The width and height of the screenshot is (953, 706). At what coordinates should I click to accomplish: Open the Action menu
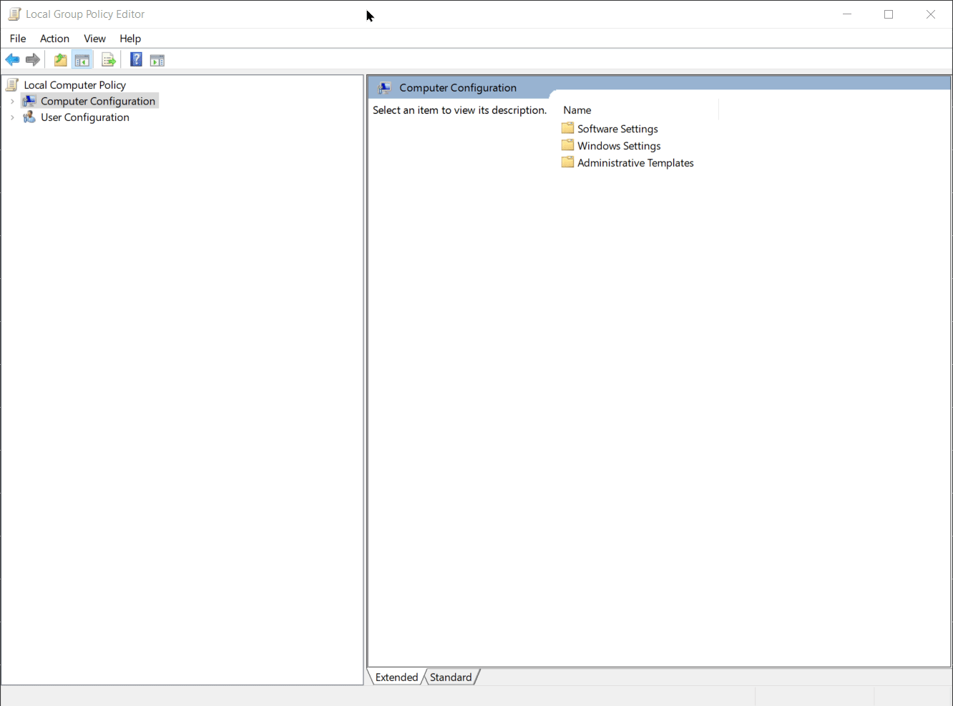(x=54, y=38)
